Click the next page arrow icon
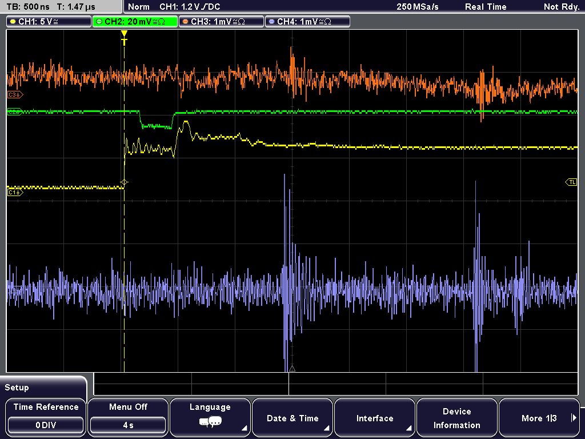The width and height of the screenshot is (585, 439). [x=574, y=418]
